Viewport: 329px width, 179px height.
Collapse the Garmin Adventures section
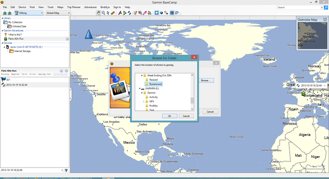coord(2,31)
